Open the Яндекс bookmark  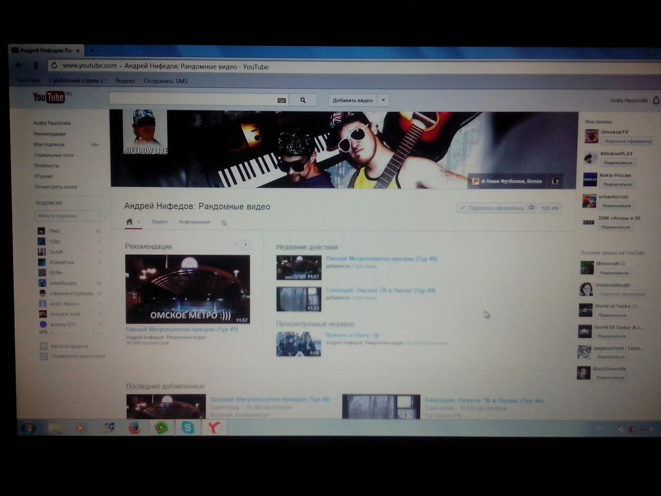[125, 81]
